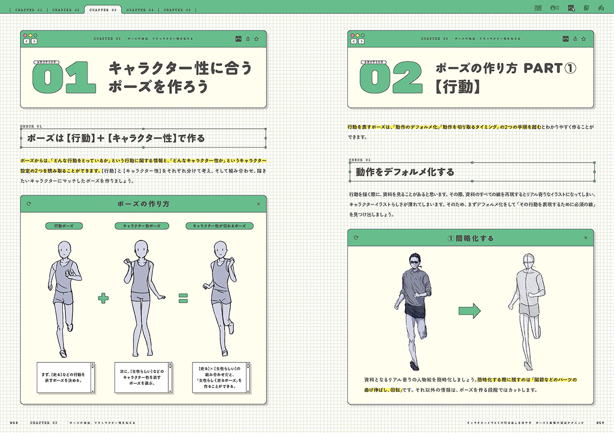
Task: Click the image-with-cursor icon in the top bar
Action: (x=571, y=8)
